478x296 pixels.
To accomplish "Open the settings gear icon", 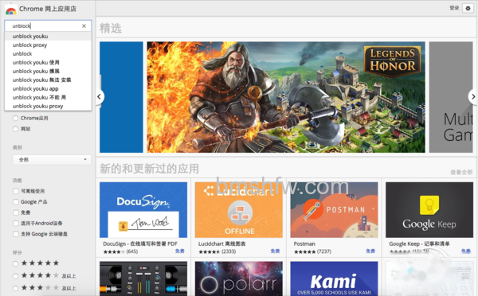I will 468,8.
